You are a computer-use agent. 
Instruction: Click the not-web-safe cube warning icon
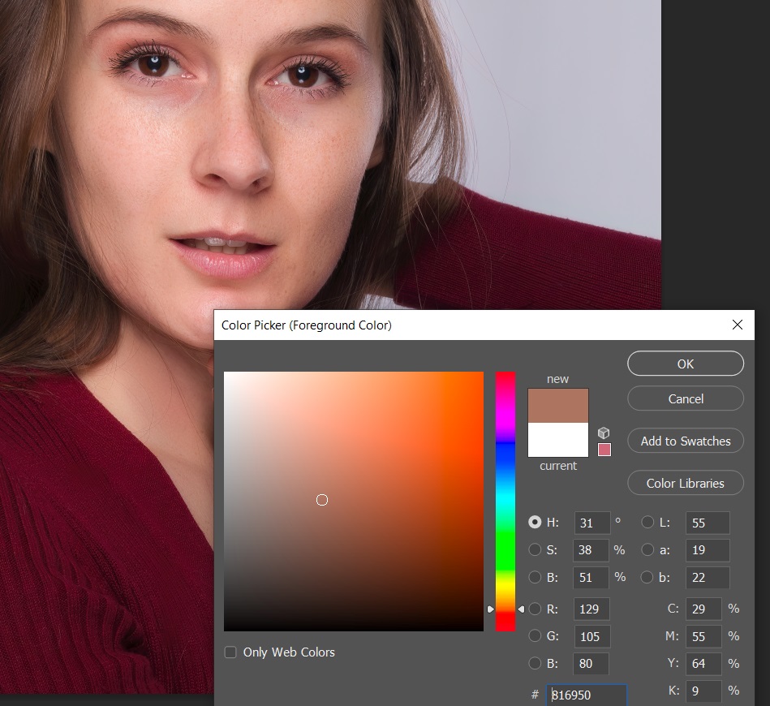(x=603, y=433)
